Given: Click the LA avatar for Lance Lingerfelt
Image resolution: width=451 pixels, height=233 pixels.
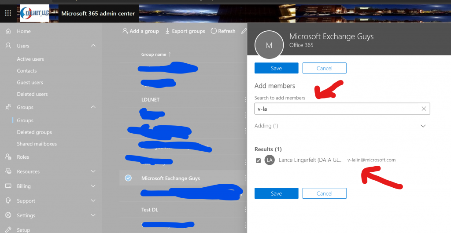Looking at the screenshot, I should [270, 160].
